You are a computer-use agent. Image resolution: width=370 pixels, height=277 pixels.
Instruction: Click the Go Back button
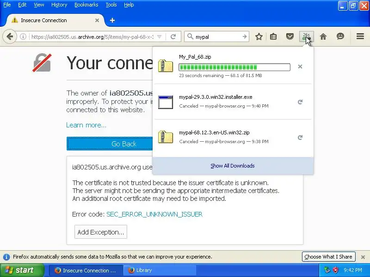tap(110, 144)
